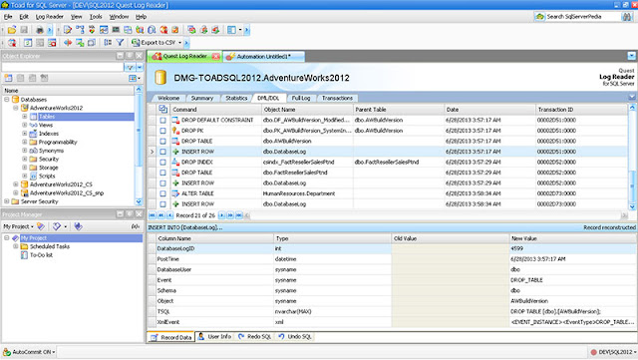Click the SQL shield check icon
Screen dimensions: 638x360
point(92,30)
